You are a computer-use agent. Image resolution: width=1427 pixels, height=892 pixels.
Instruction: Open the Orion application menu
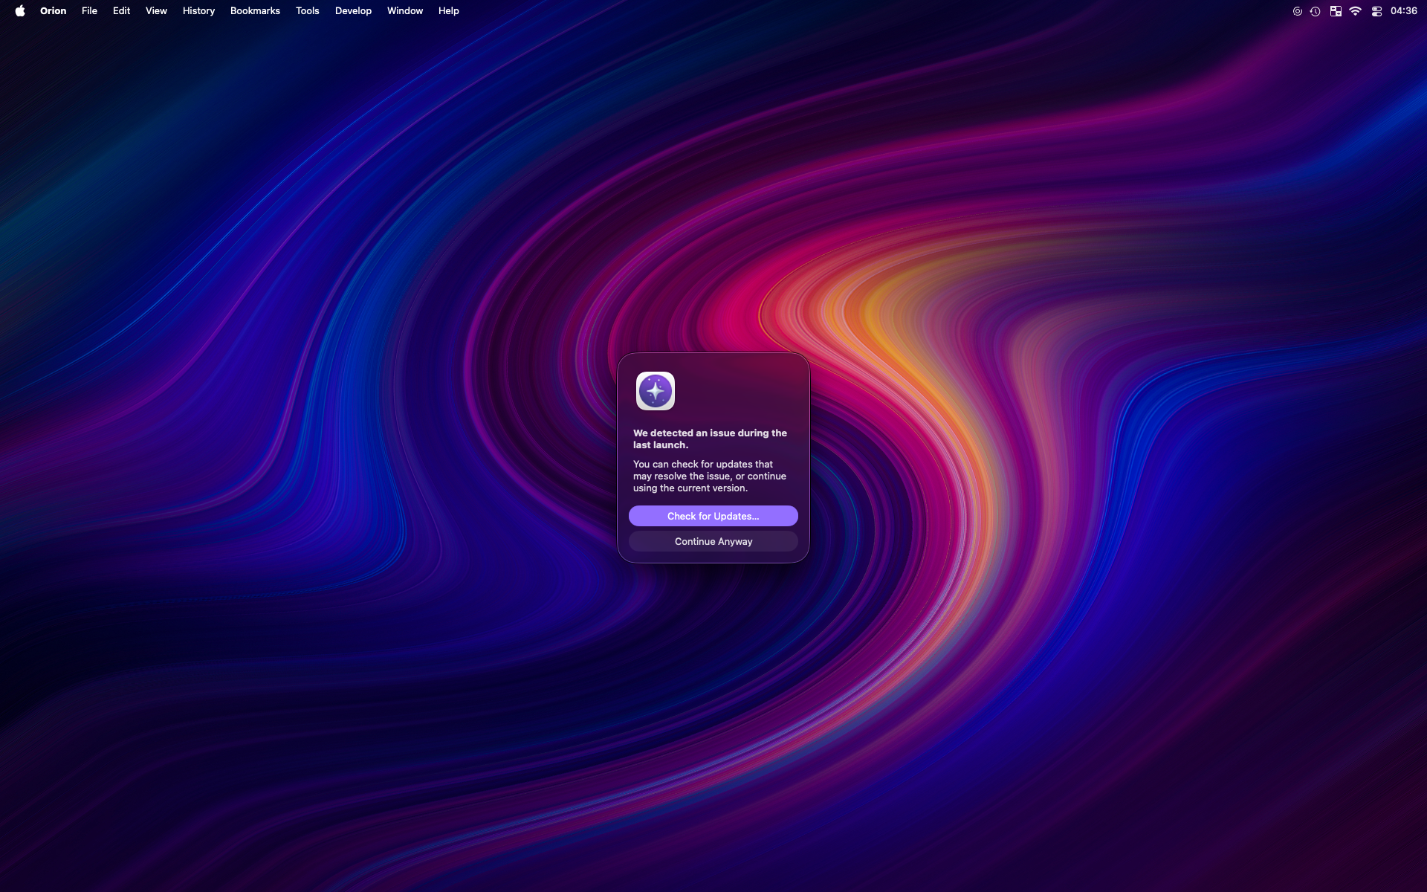53,10
